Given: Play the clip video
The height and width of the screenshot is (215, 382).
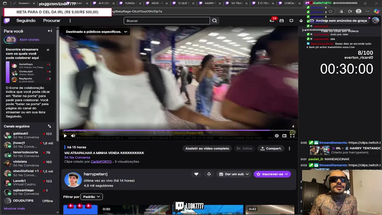Looking at the screenshot, I should (65, 136).
